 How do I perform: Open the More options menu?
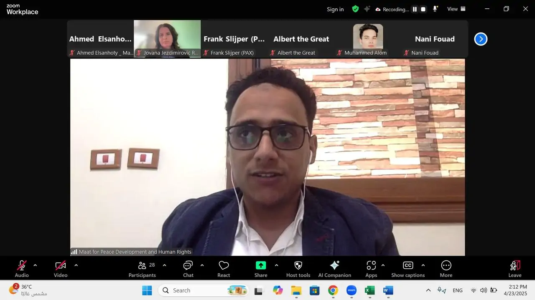click(x=446, y=268)
